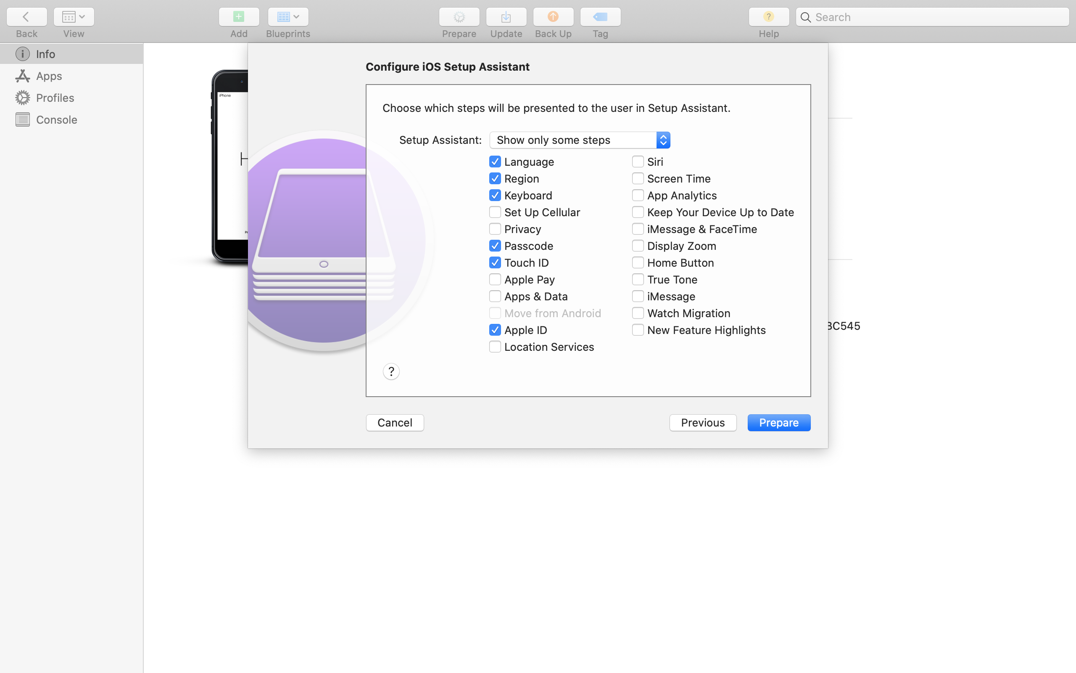Image resolution: width=1076 pixels, height=673 pixels.
Task: Open Console from the sidebar
Action: [x=56, y=119]
